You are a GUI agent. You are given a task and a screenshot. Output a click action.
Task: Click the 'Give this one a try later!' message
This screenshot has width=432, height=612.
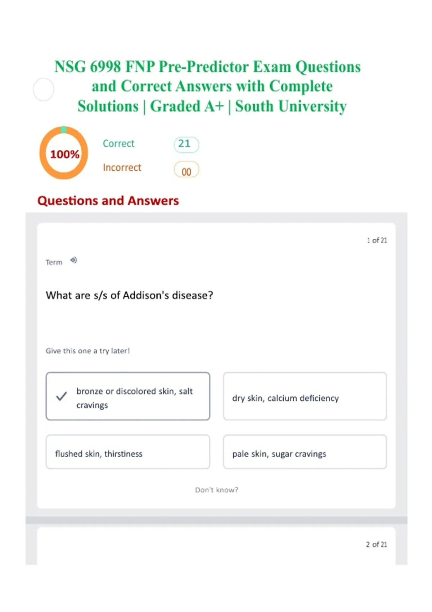click(87, 351)
